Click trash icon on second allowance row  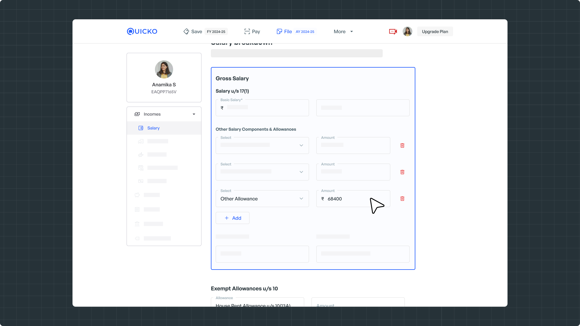(x=402, y=172)
